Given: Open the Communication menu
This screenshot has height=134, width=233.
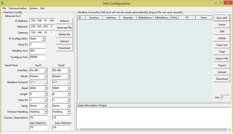Looking at the screenshot, I should coord(17,8).
